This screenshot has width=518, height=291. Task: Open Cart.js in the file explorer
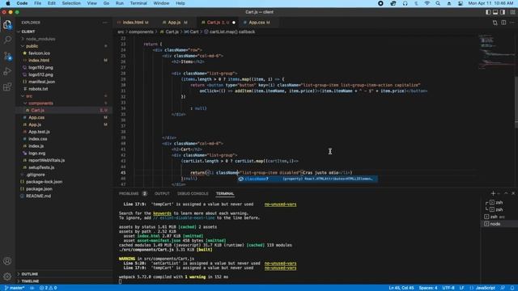[x=38, y=110]
